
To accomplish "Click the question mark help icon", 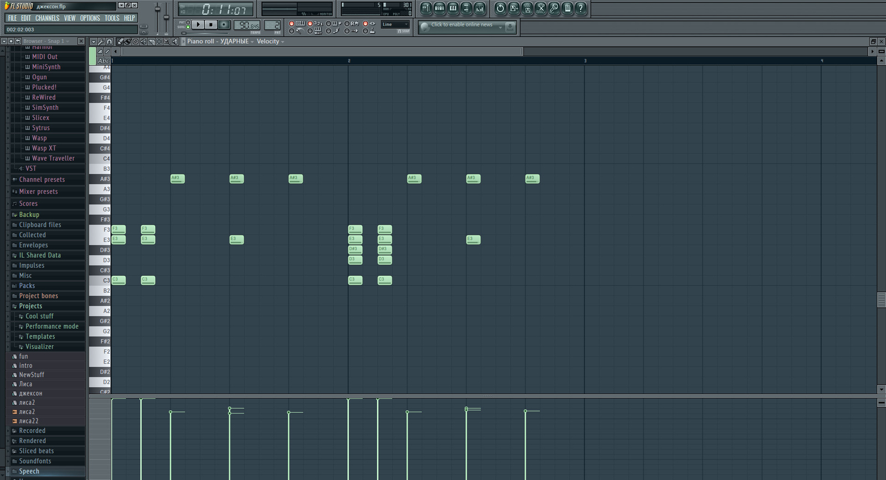I will (x=580, y=8).
